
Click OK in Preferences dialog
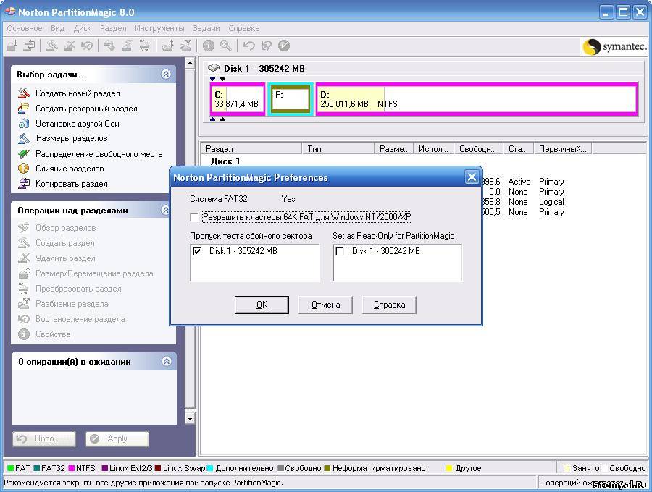tap(262, 305)
